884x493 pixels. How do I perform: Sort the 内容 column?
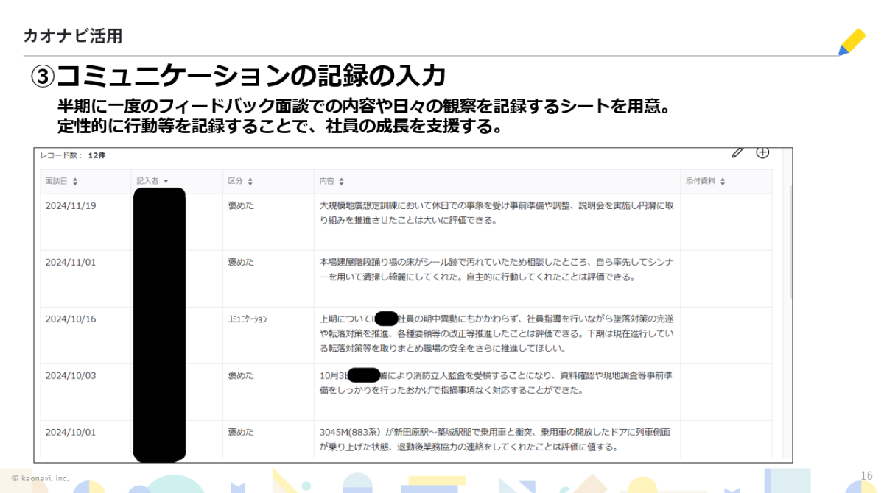pos(341,182)
